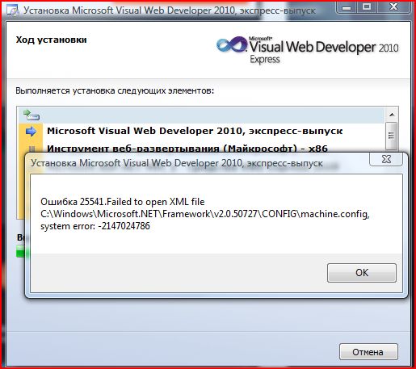Screen dimensions: 416x369
Task: Click the pause icon beside Инструмент веб-развертывания
Action: coord(32,149)
